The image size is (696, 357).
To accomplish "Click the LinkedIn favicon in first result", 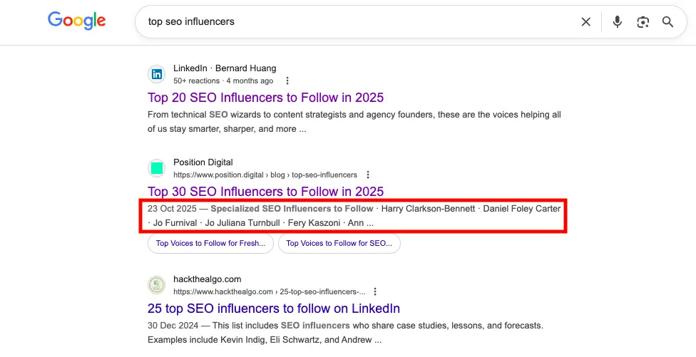I will [x=157, y=74].
